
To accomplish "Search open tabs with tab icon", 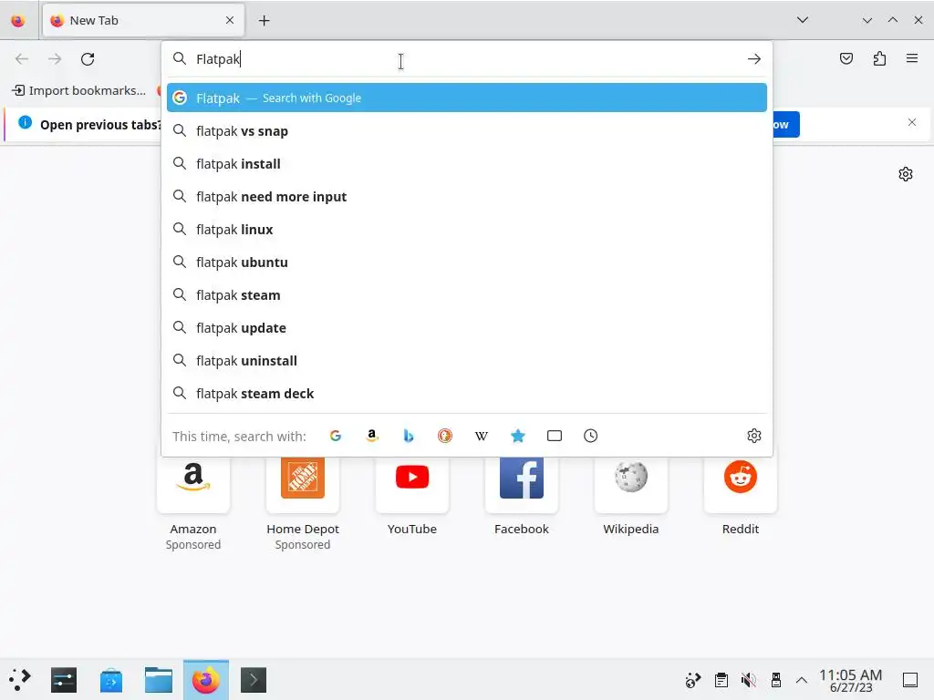I will [554, 436].
